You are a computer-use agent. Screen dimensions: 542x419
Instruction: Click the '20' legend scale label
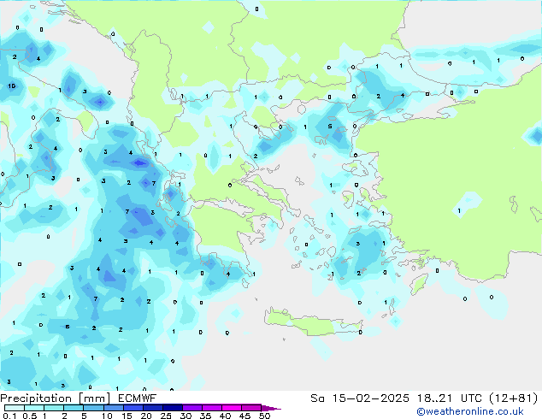pos(146,416)
